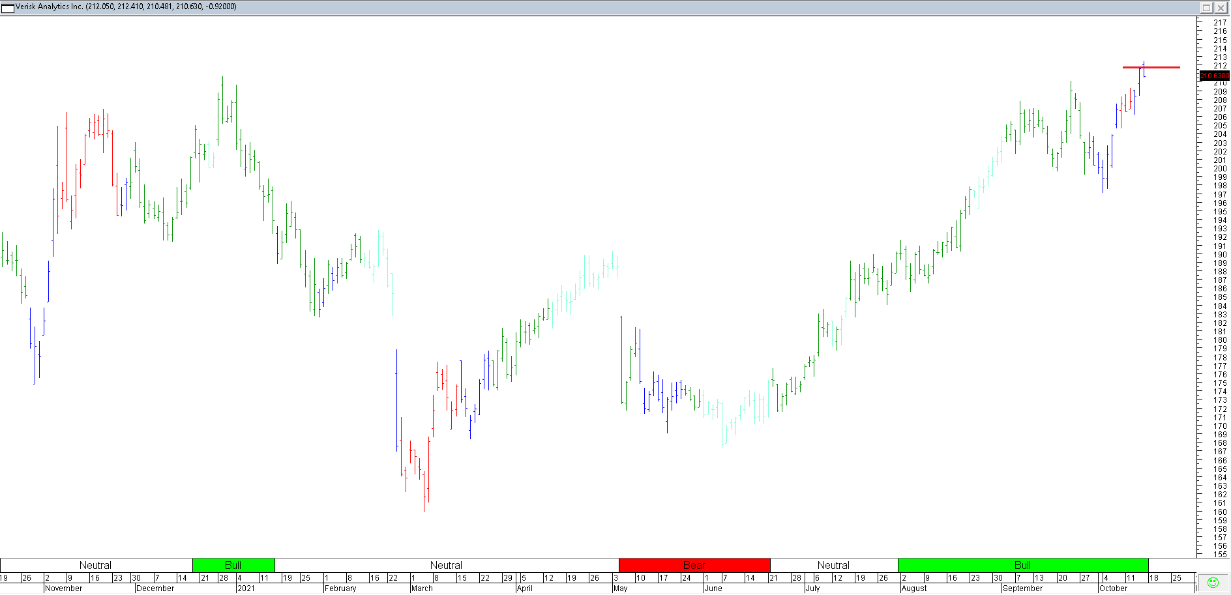Click the green smiley face icon
The image size is (1231, 595).
(x=1213, y=582)
